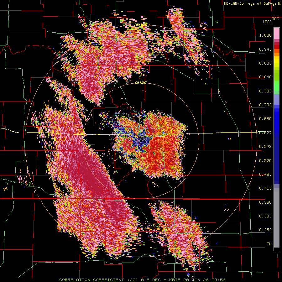Select the 0.627 scale value
Screen dimensions: 282x282
pos(265,133)
